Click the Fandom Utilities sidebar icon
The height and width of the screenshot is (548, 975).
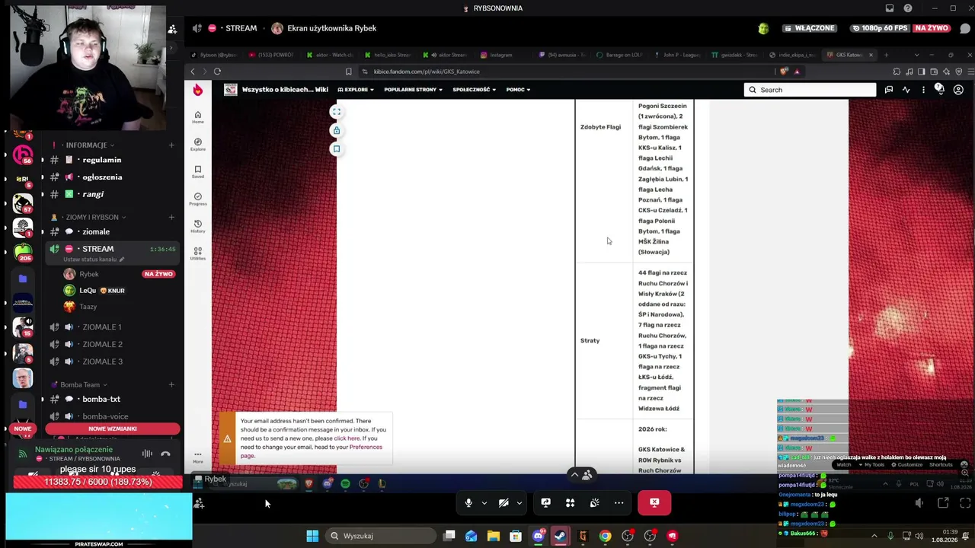[x=198, y=254]
